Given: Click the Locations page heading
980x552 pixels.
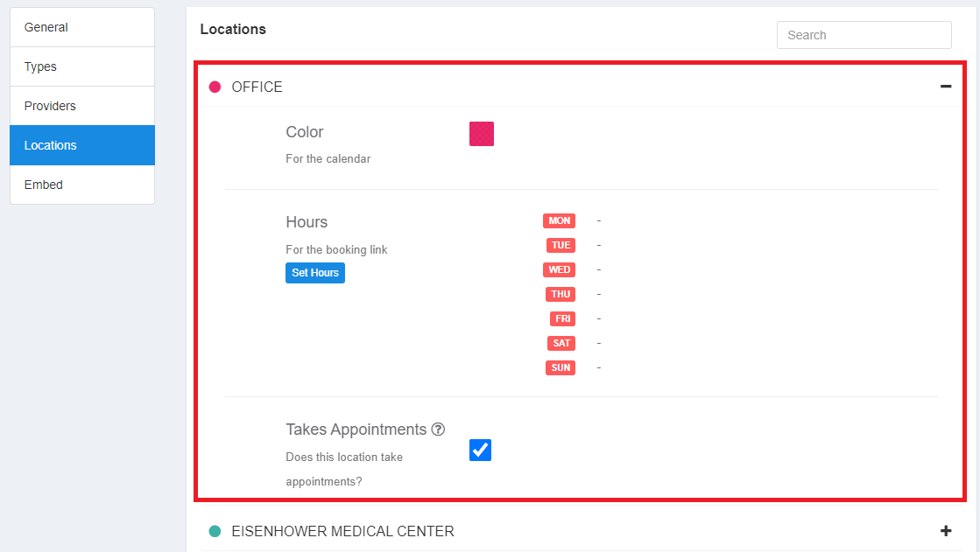Looking at the screenshot, I should coord(232,30).
